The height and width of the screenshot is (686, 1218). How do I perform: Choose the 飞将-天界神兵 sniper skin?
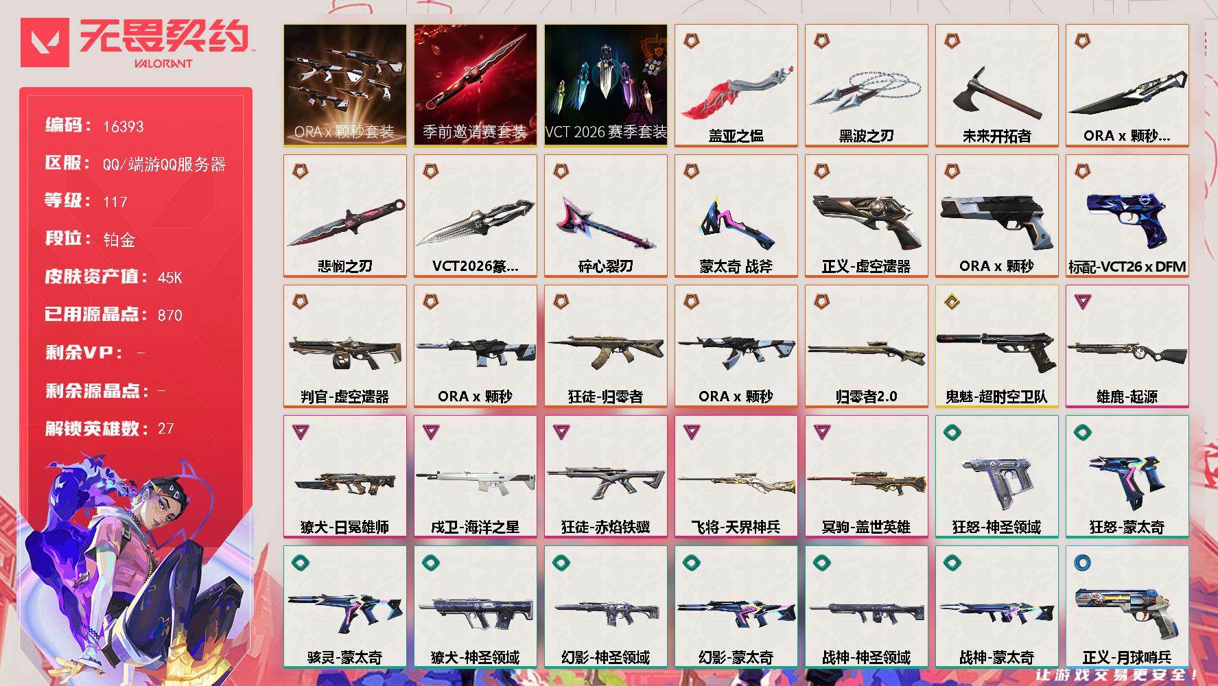pos(736,476)
